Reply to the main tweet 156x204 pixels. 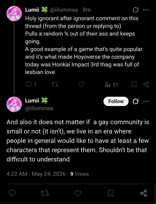[x=12, y=193]
